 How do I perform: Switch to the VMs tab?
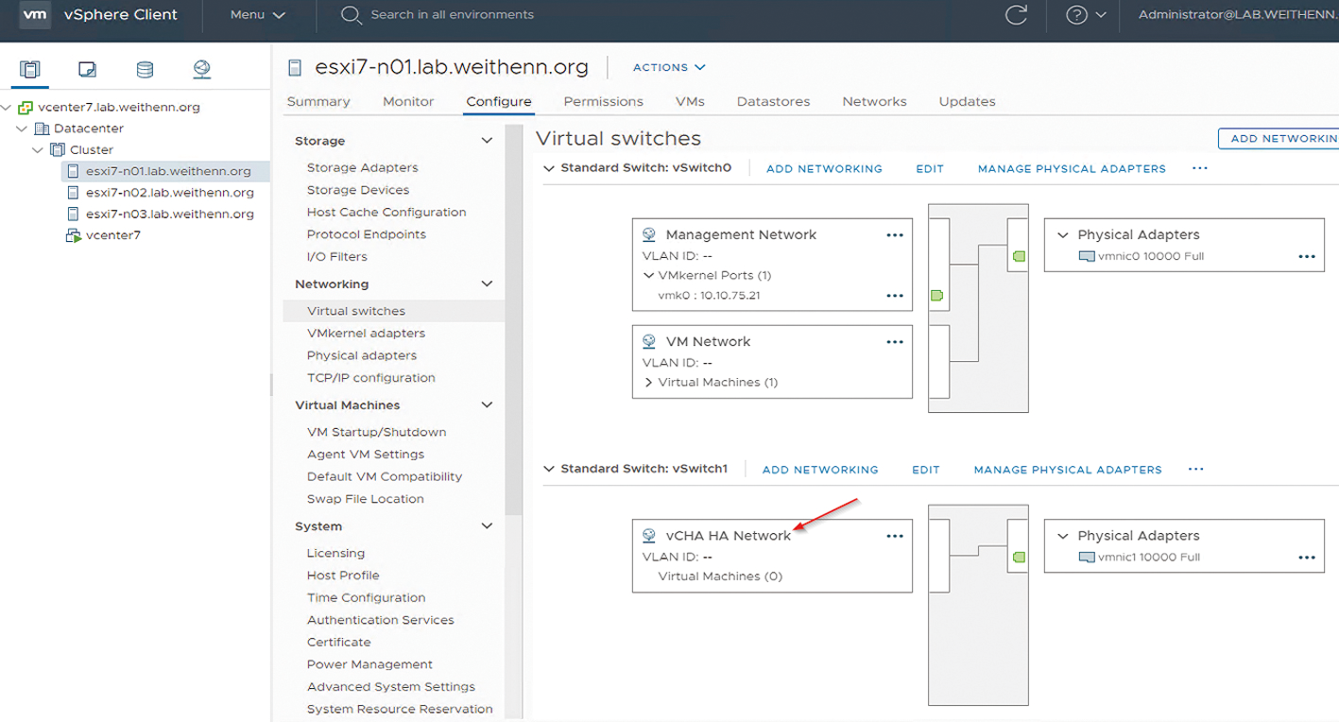click(x=690, y=101)
